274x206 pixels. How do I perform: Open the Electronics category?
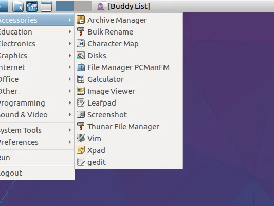pyautogui.click(x=37, y=44)
